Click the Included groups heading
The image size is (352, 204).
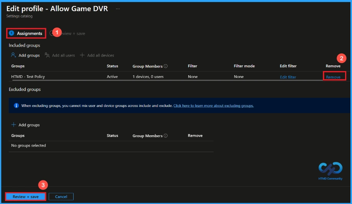pos(25,45)
